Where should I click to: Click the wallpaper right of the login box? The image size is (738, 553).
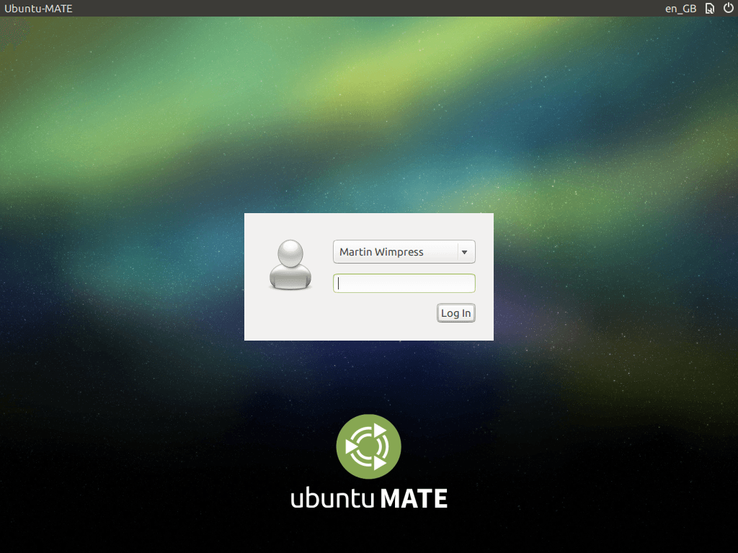click(x=613, y=277)
